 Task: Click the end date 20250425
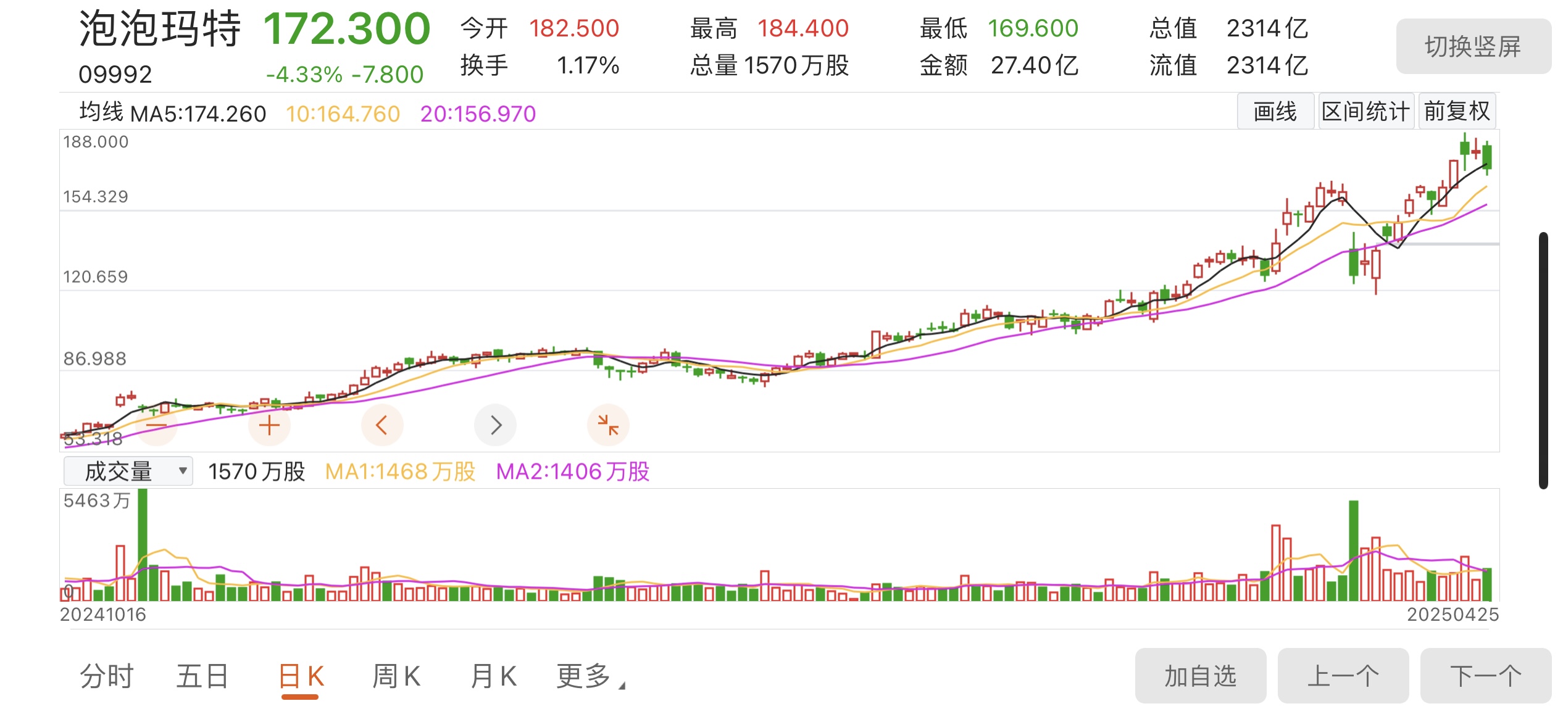[1453, 615]
